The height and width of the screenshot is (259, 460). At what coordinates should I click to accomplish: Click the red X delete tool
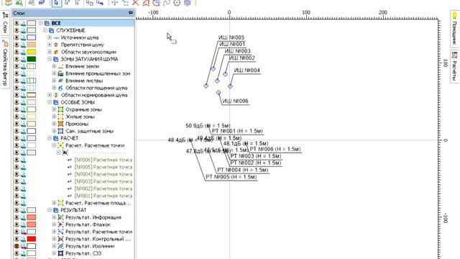135,3
